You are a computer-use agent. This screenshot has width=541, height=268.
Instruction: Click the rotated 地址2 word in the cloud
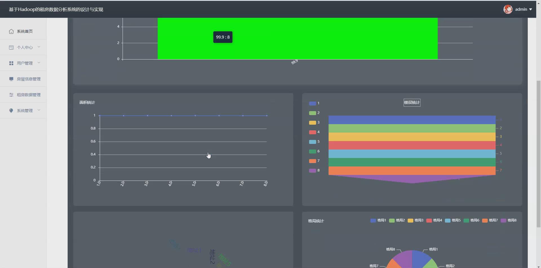(x=212, y=256)
